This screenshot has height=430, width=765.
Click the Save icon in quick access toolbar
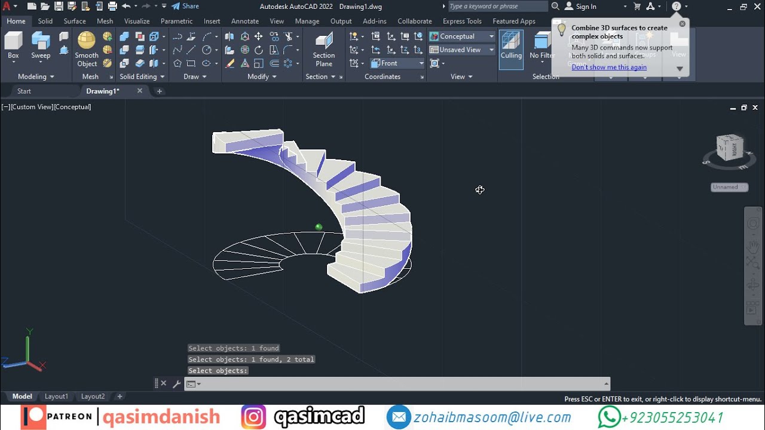coord(59,7)
